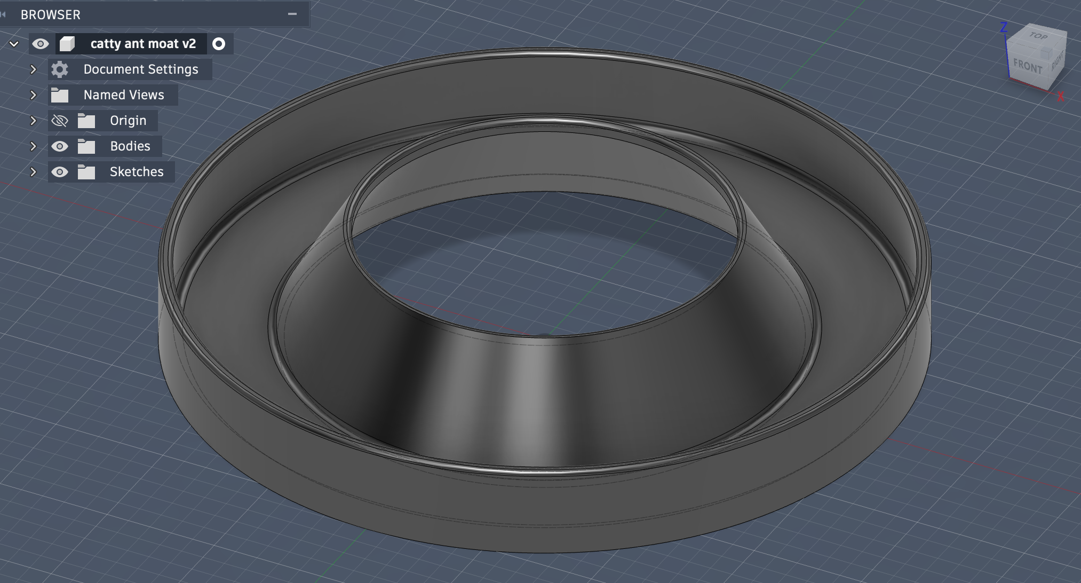
Task: Toggle visibility of the Origin folder
Action: coord(60,120)
